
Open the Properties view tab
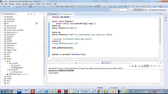click(x=61, y=63)
